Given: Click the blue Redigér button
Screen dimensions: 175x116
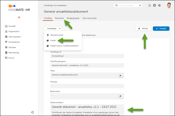Looking at the screenshot, I should click(161, 29).
